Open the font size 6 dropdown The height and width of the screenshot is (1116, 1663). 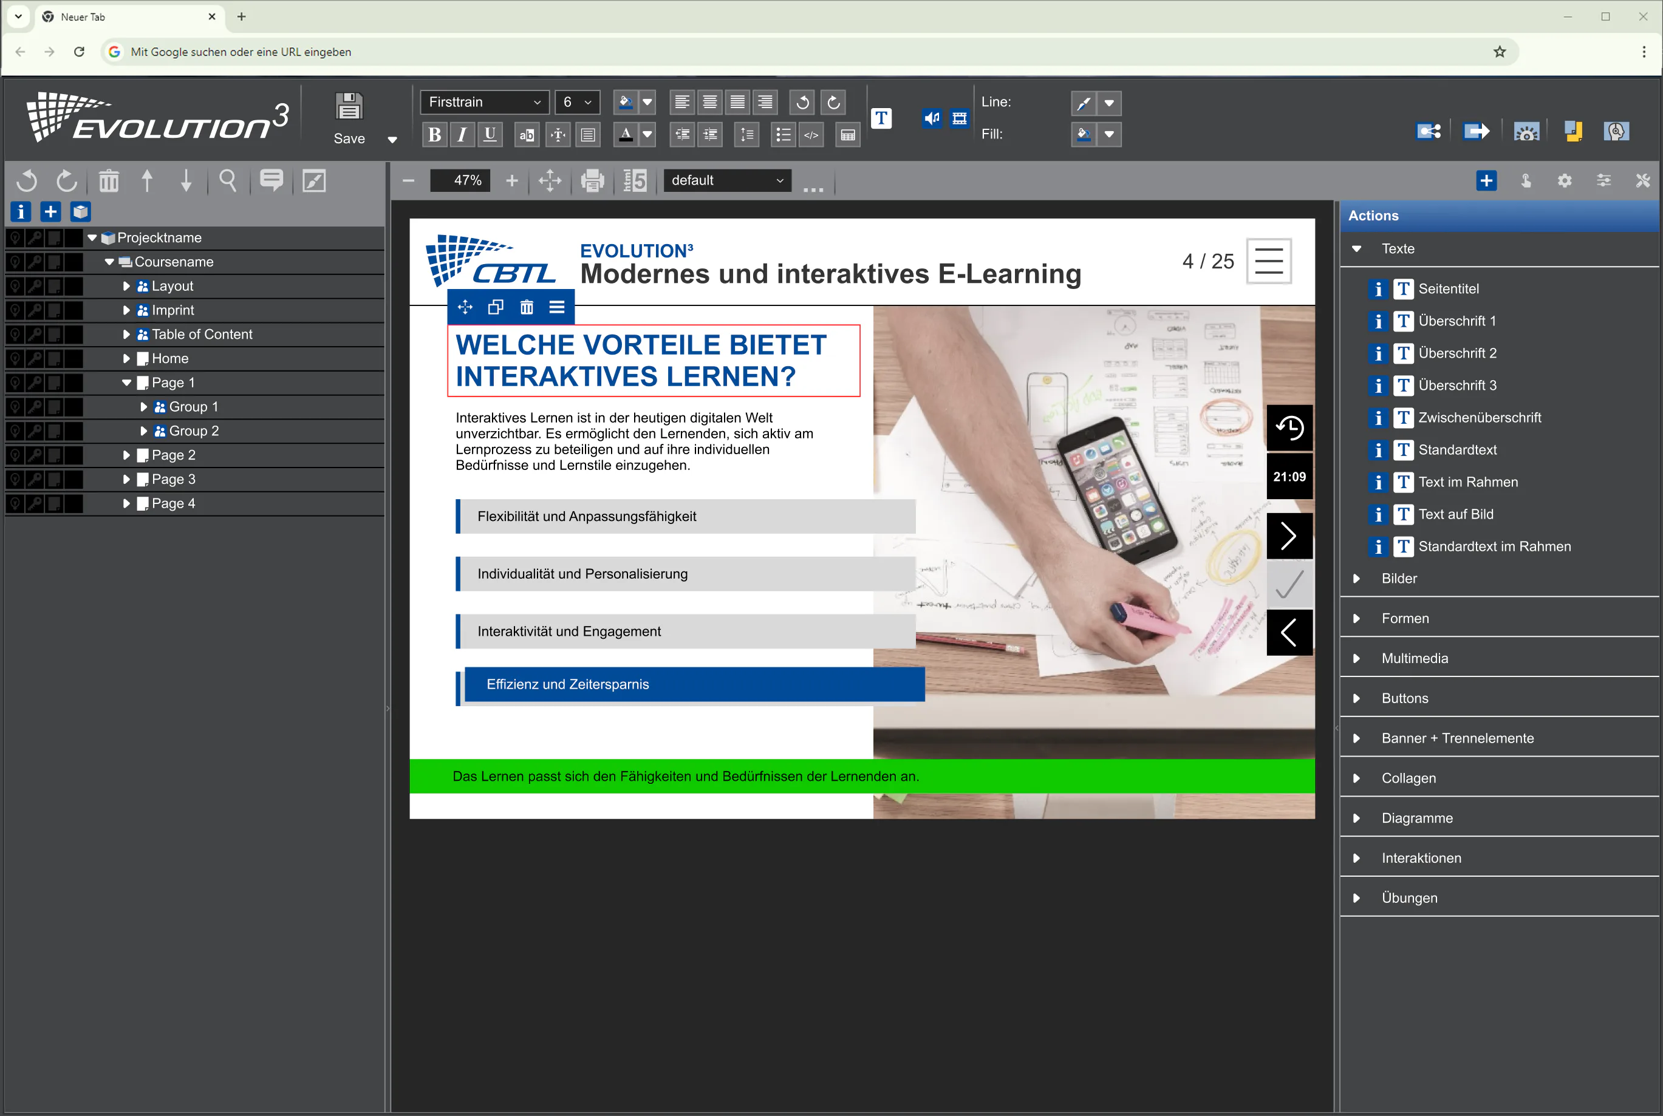[578, 103]
